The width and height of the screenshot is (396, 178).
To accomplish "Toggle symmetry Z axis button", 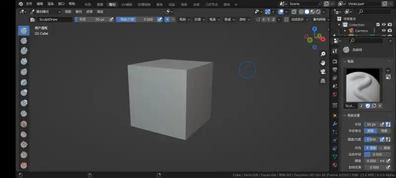I will 273,19.
